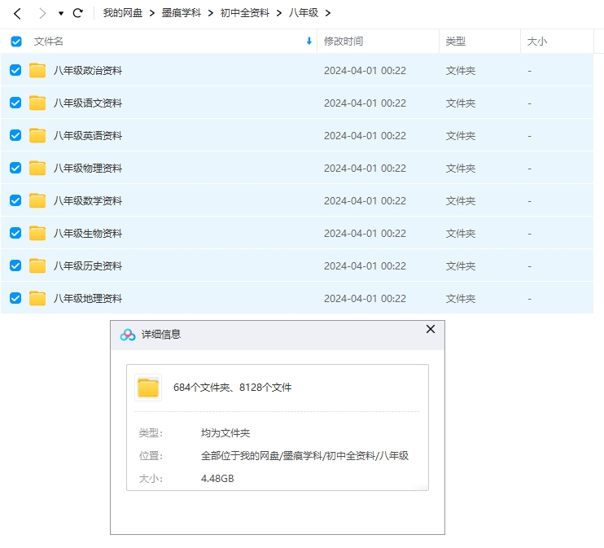Click the folder icon in details dialog
Screen dimensions: 604x548
coord(148,388)
